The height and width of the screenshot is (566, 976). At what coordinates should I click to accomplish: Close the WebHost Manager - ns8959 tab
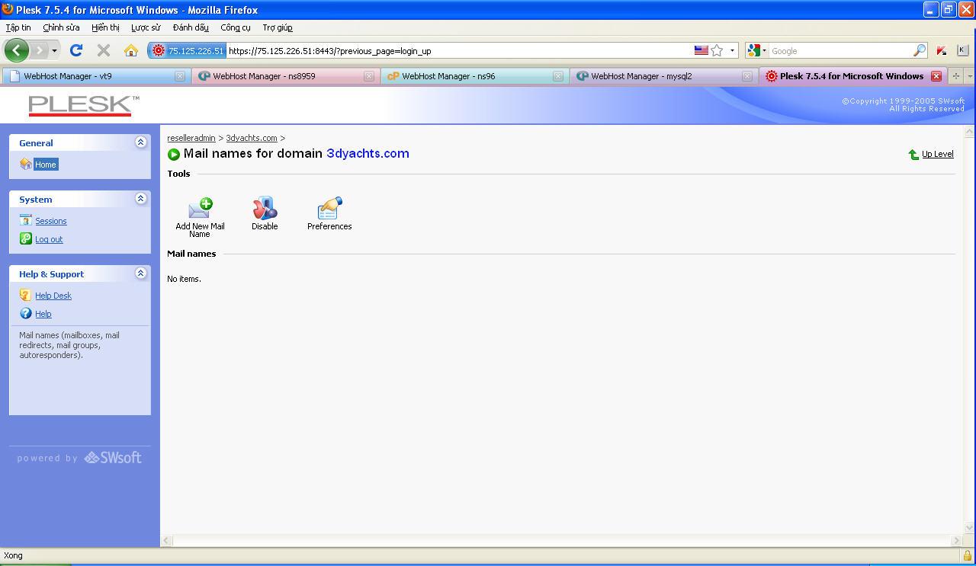coord(369,76)
